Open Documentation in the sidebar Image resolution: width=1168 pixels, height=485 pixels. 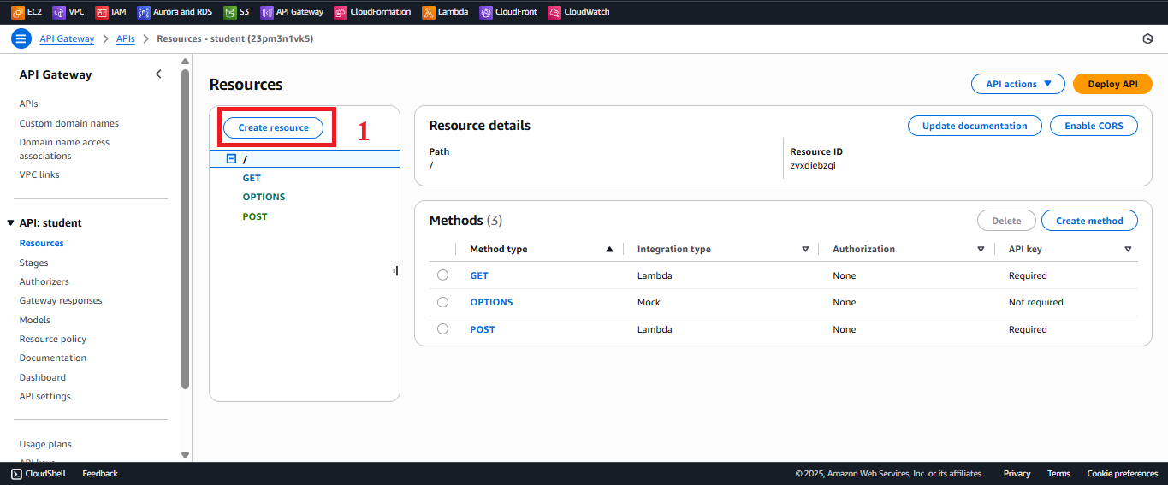[x=53, y=358]
